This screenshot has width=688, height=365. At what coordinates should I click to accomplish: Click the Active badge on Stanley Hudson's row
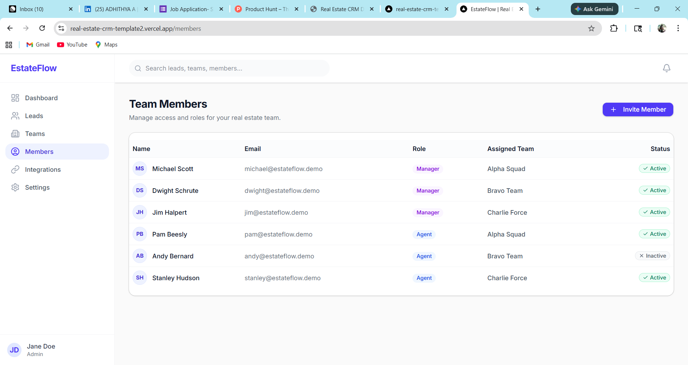(x=654, y=277)
